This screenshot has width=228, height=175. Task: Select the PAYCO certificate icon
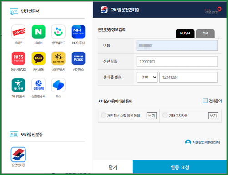[x=18, y=32]
